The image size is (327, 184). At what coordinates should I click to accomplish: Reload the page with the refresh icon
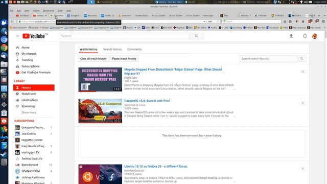tap(218, 21)
